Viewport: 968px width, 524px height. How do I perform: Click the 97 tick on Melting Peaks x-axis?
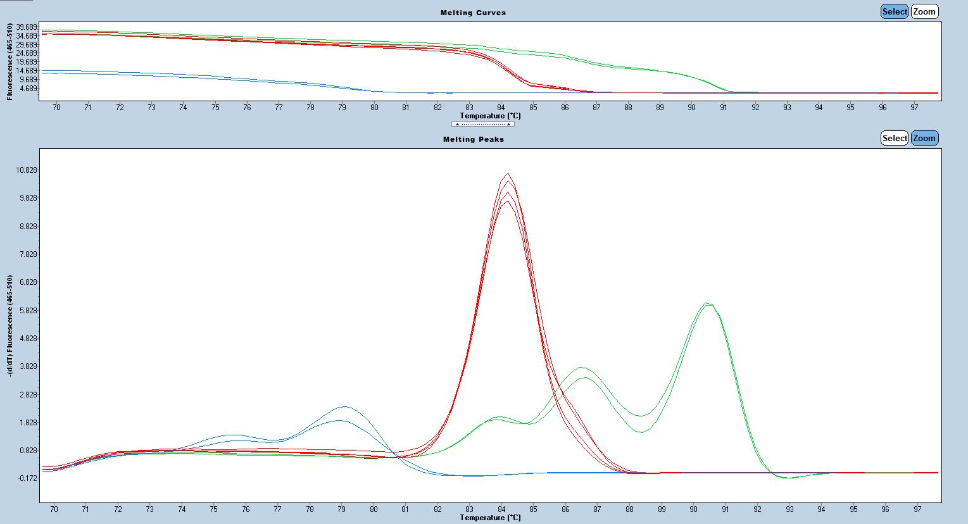tap(917, 509)
